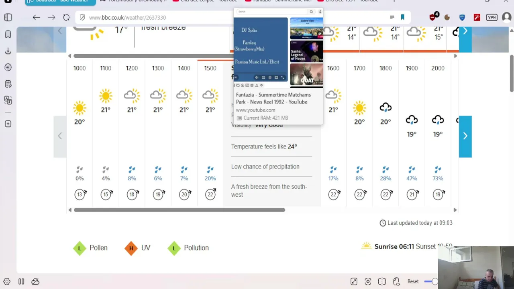
Task: Toggle the browser side panel
Action: (8, 17)
